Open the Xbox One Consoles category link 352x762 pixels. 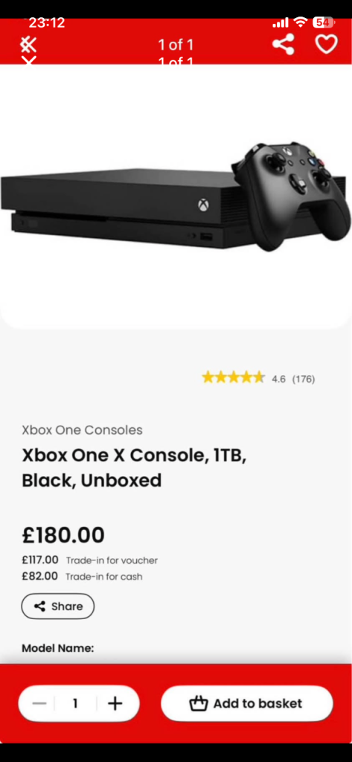pos(82,430)
